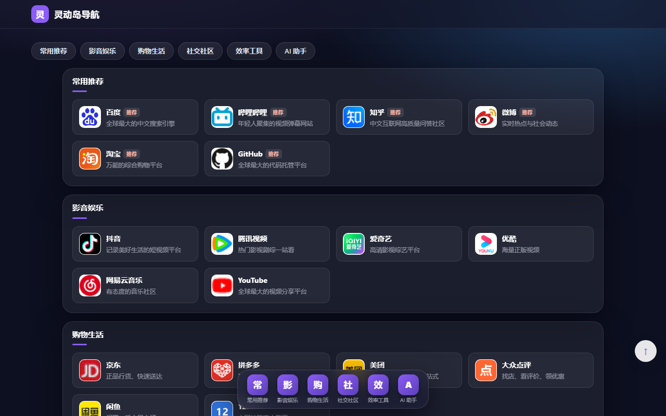Select the 社 icon in the bottom dock
The width and height of the screenshot is (666, 416).
[348, 385]
